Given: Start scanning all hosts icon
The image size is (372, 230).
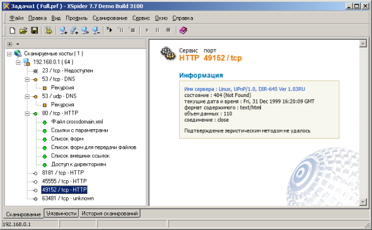Looking at the screenshot, I should tap(109, 30).
